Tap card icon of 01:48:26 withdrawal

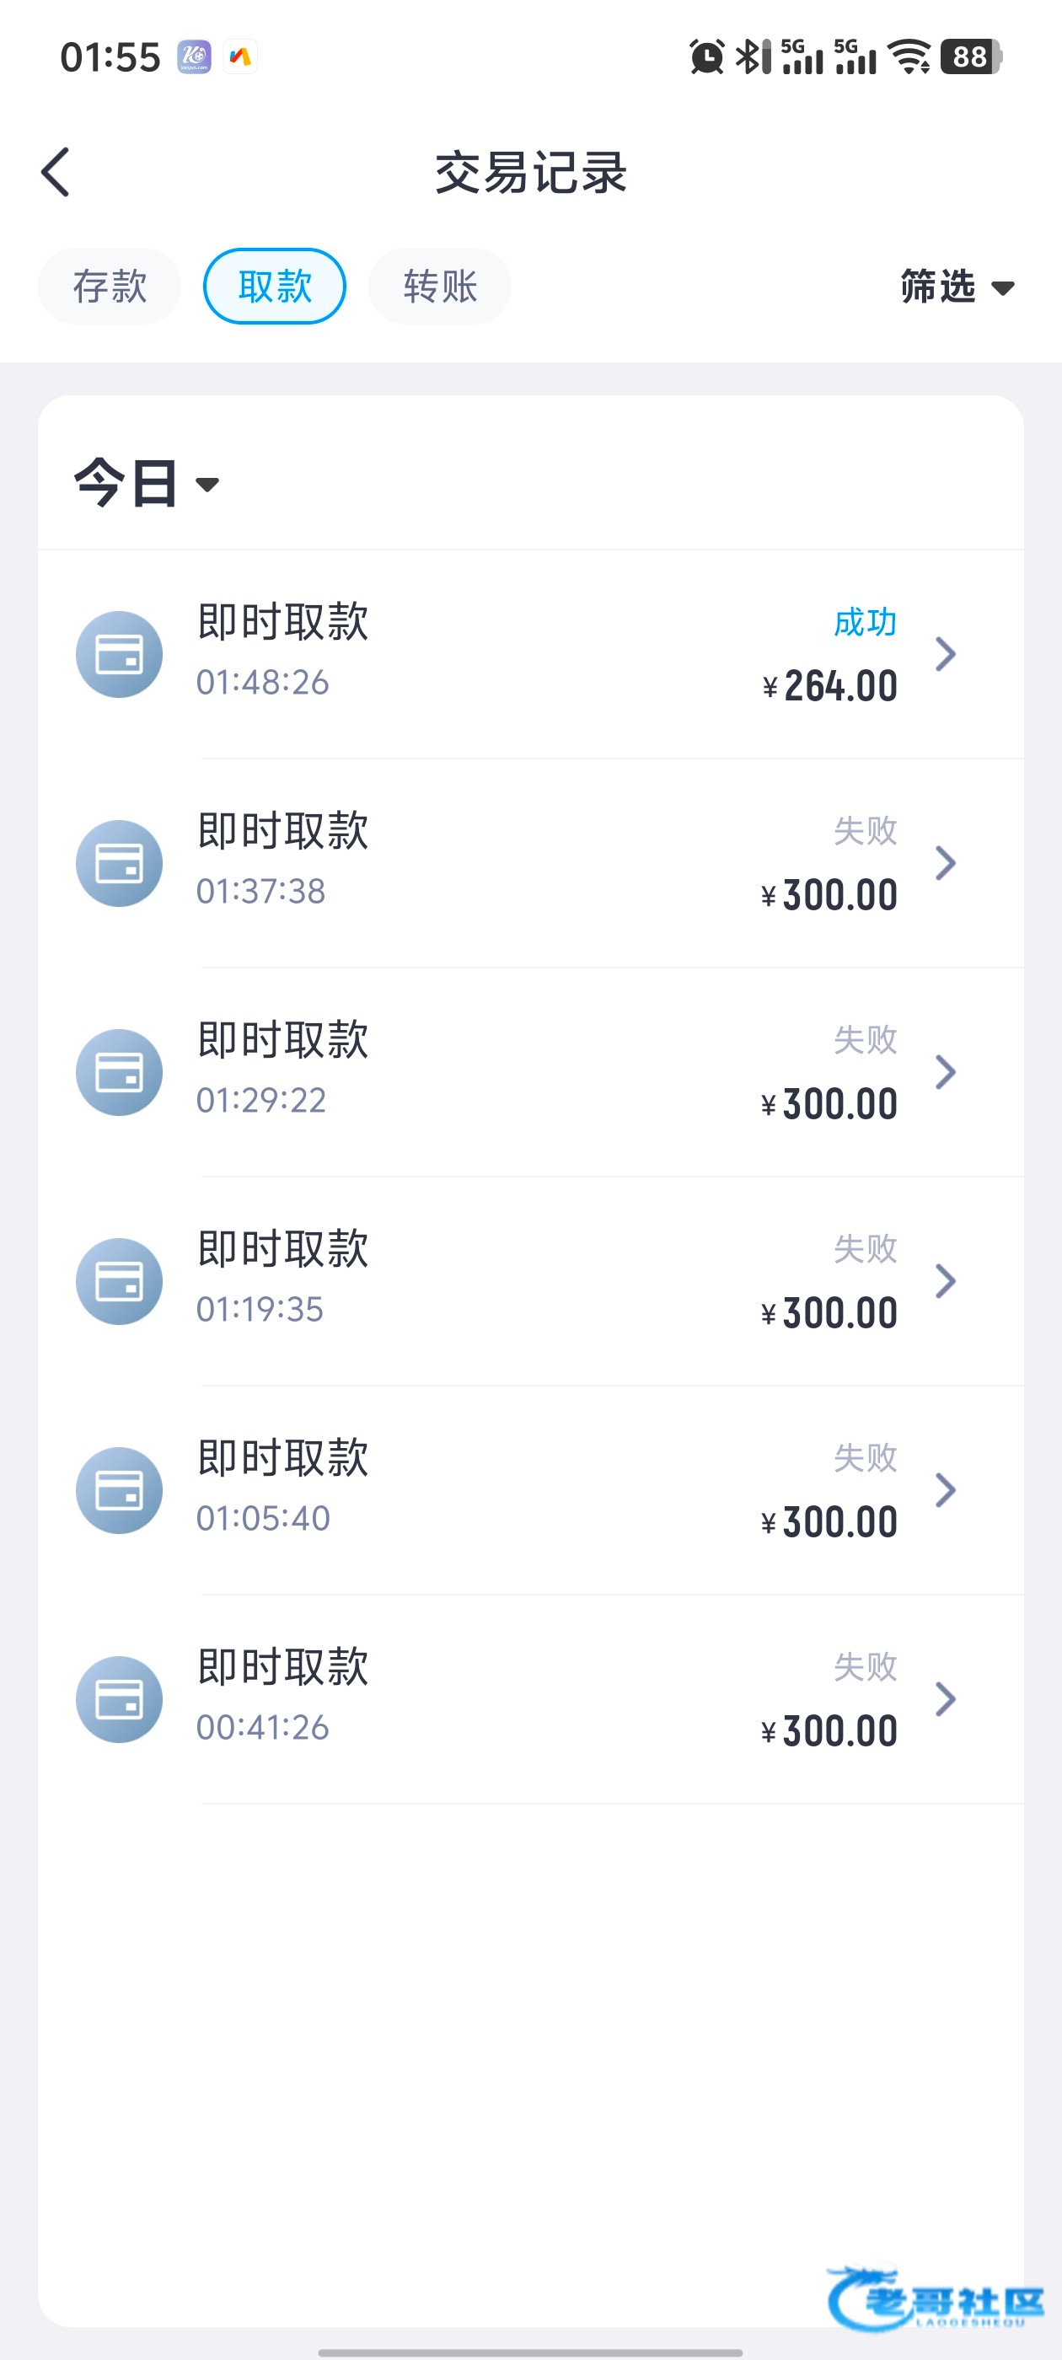(119, 654)
